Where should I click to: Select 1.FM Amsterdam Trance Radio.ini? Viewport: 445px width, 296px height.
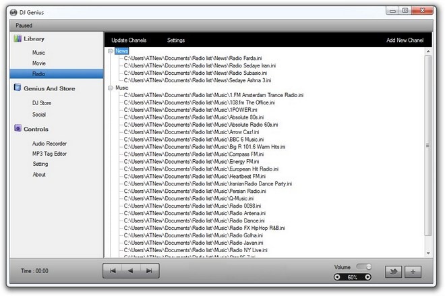[214, 95]
